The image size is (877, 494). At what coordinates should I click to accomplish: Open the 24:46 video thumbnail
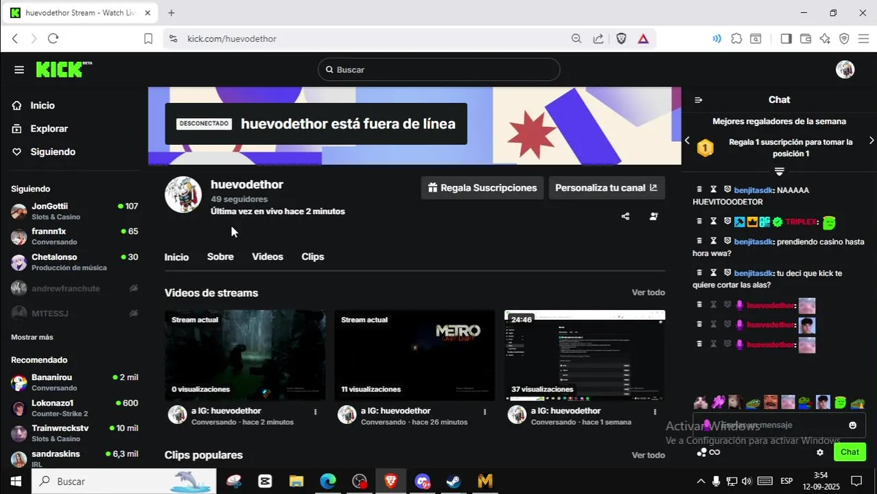coord(585,355)
